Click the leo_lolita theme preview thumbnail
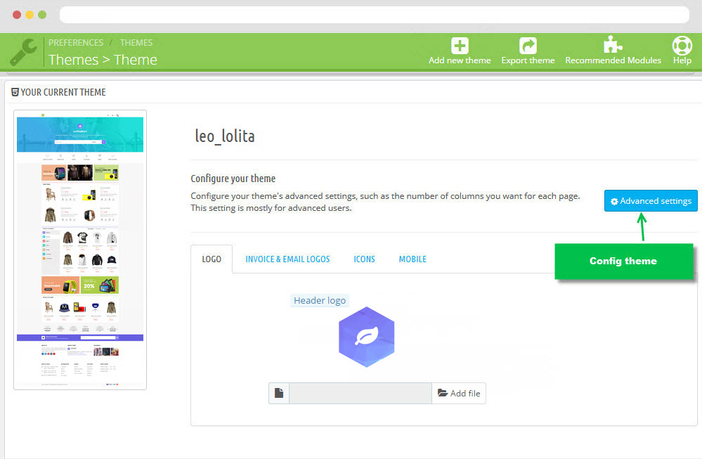The height and width of the screenshot is (459, 702). tap(80, 250)
